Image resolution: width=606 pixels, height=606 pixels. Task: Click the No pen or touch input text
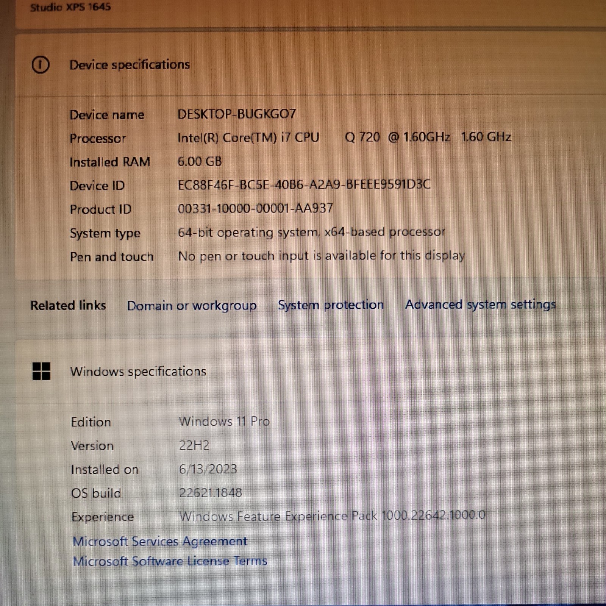tap(322, 256)
